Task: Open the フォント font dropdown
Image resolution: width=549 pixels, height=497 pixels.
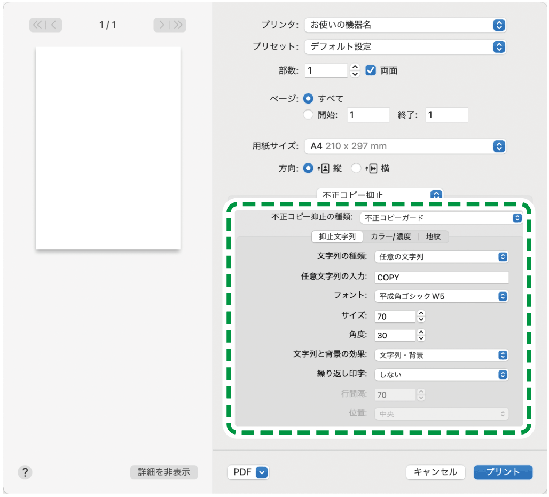Action: (441, 296)
